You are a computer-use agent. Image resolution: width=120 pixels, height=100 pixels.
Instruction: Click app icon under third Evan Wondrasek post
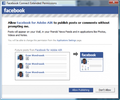[27, 75]
